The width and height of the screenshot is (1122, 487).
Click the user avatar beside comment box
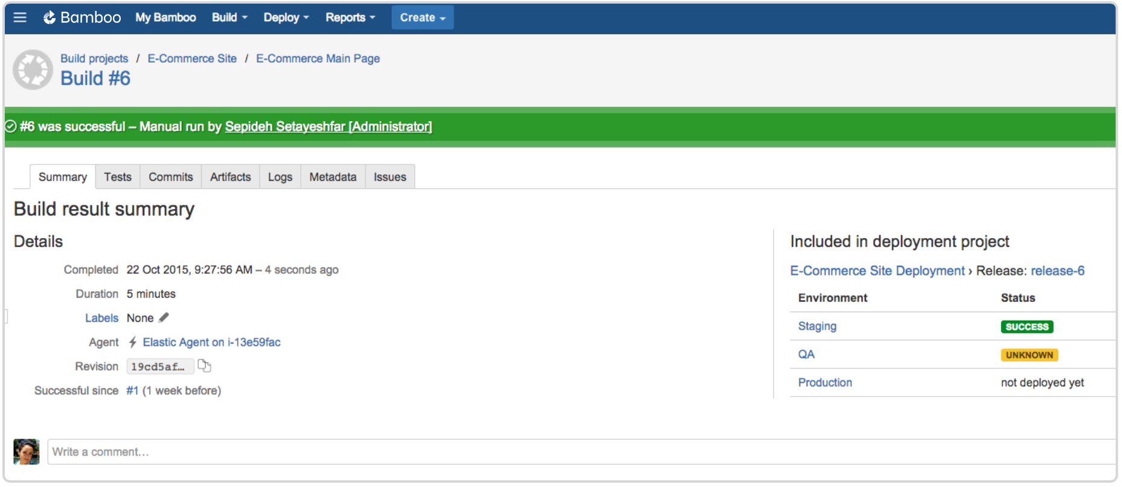(x=27, y=451)
